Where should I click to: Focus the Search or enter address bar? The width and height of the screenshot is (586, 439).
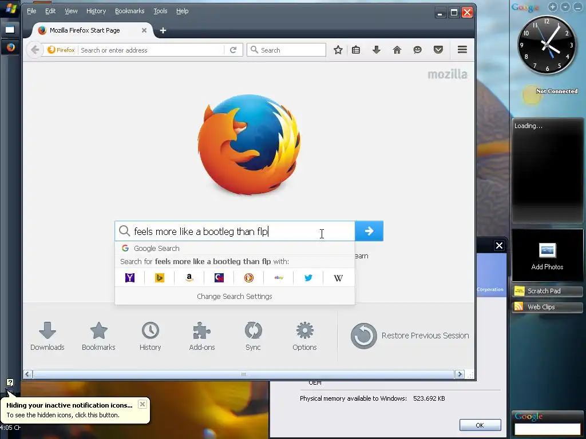pyautogui.click(x=151, y=50)
